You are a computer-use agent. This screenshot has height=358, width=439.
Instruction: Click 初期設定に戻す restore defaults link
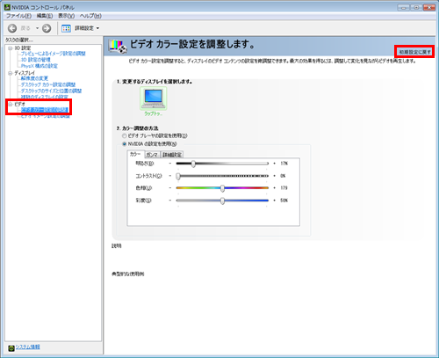coord(414,52)
